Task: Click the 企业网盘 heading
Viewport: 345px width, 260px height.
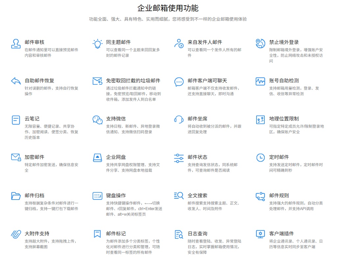Action: pos(116,157)
